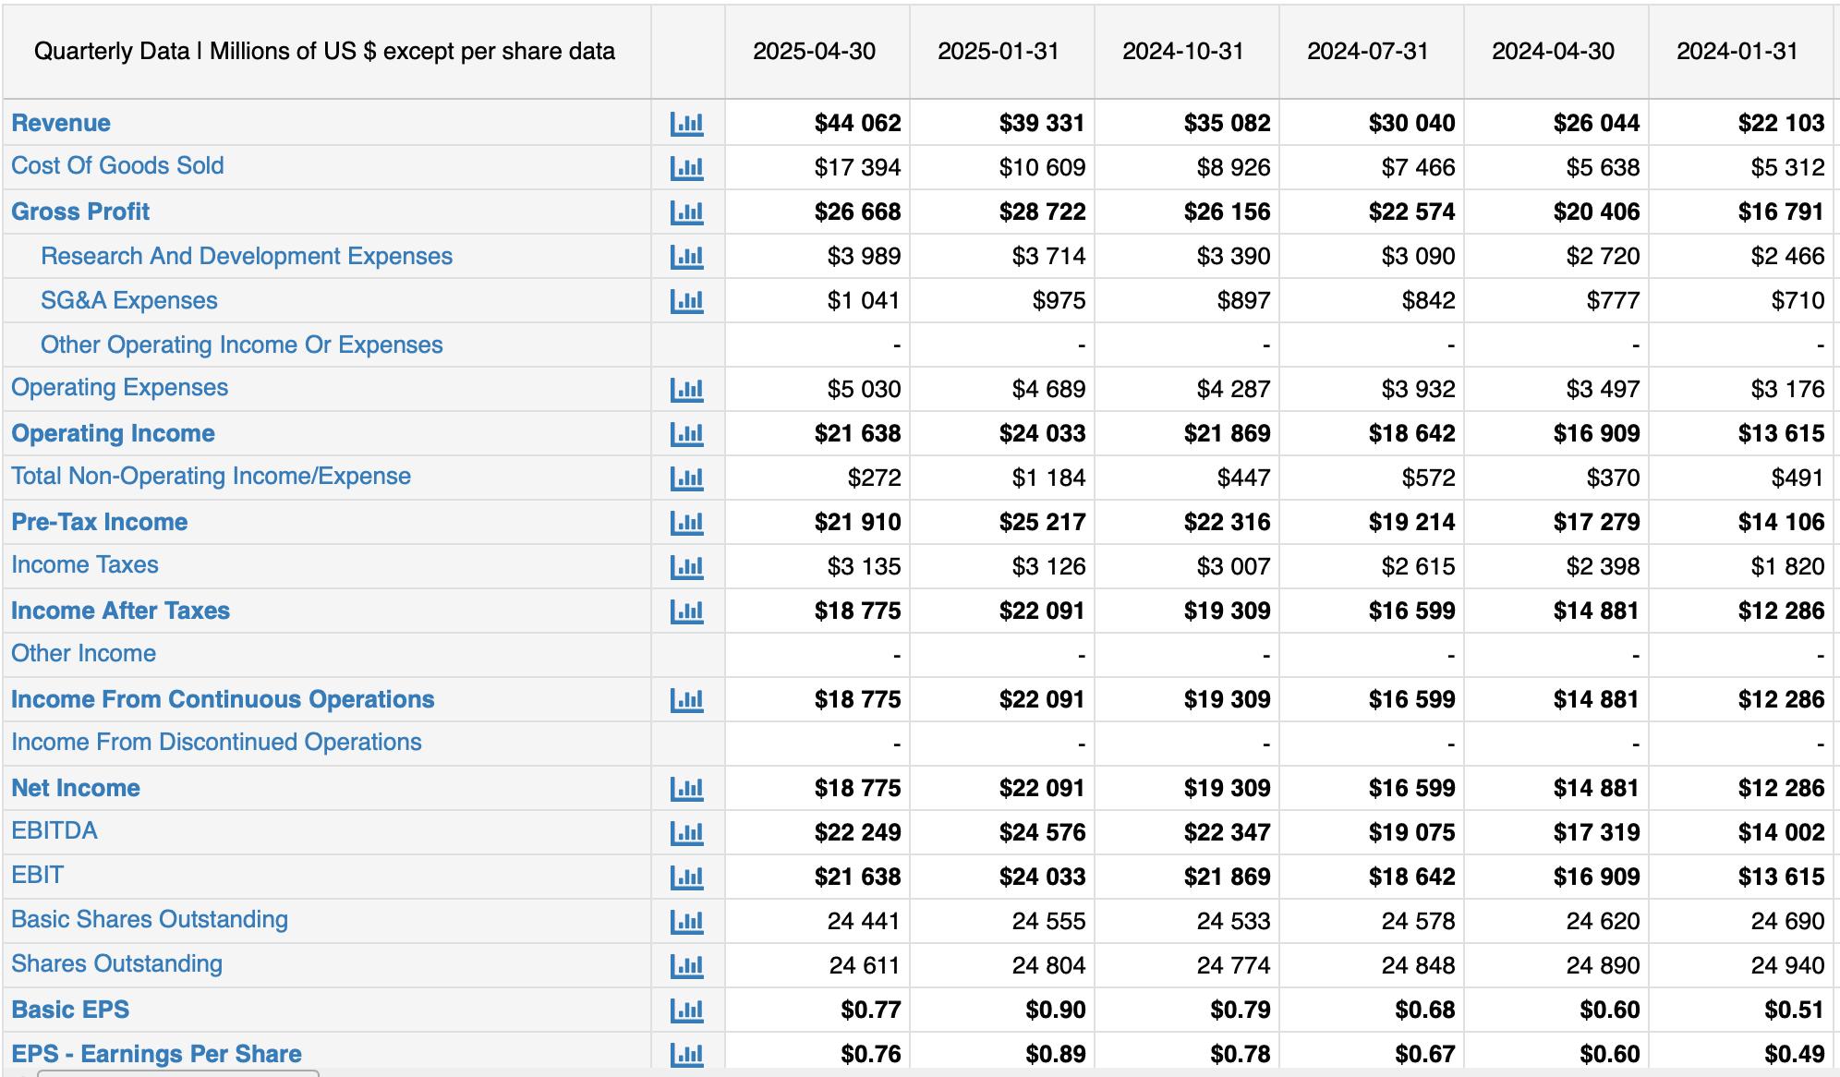This screenshot has width=1840, height=1077.
Task: Open Other Operating Income Or Expenses link
Action: click(x=242, y=345)
